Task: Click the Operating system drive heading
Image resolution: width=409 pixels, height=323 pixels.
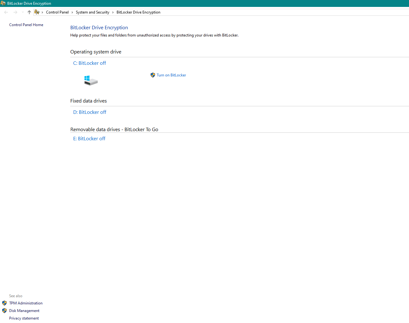Action: pos(96,52)
